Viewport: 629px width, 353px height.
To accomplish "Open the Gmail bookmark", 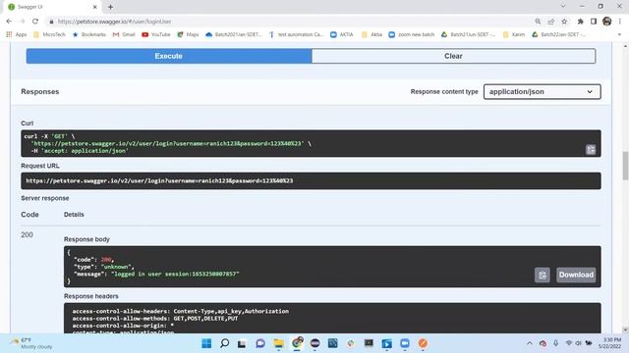I will [124, 34].
